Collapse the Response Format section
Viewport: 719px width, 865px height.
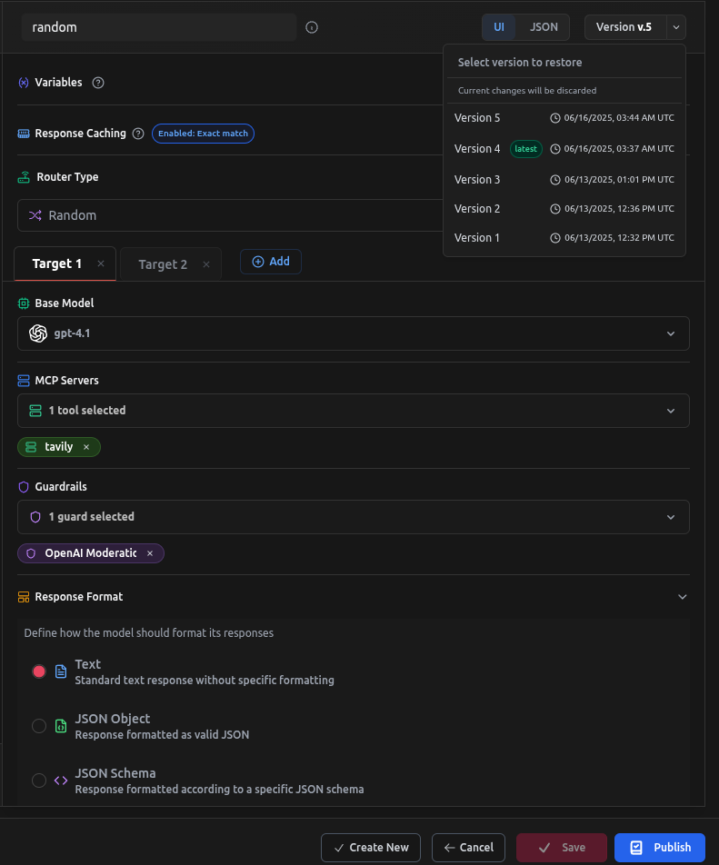683,597
